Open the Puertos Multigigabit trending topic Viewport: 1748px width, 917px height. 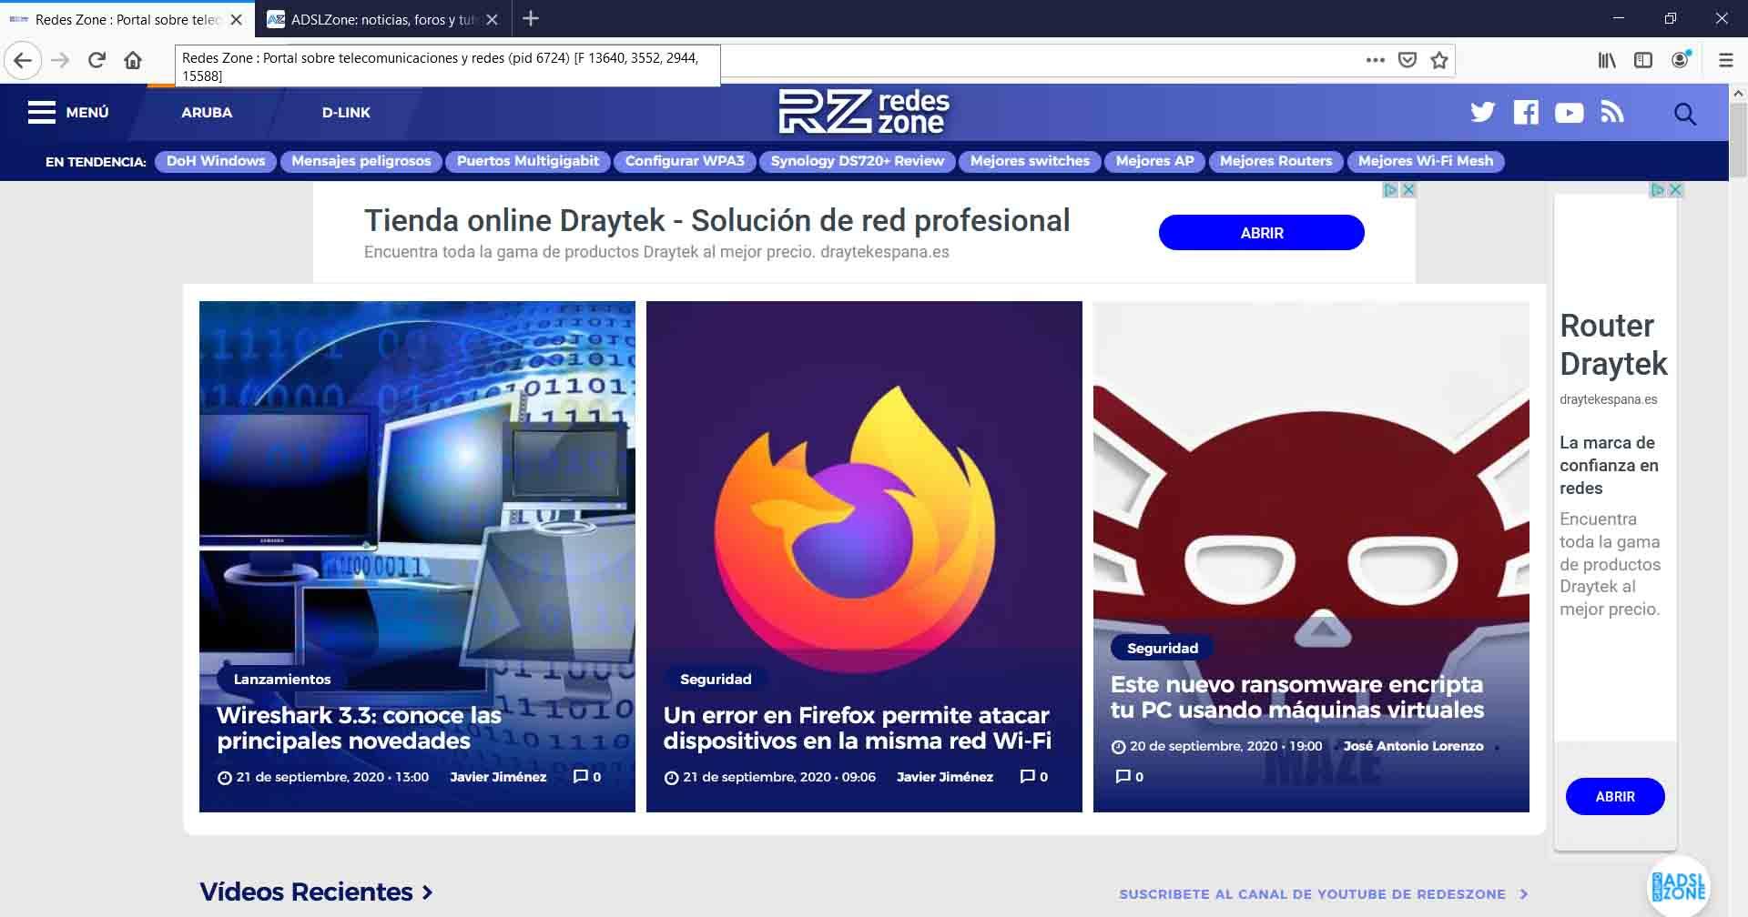coord(528,161)
